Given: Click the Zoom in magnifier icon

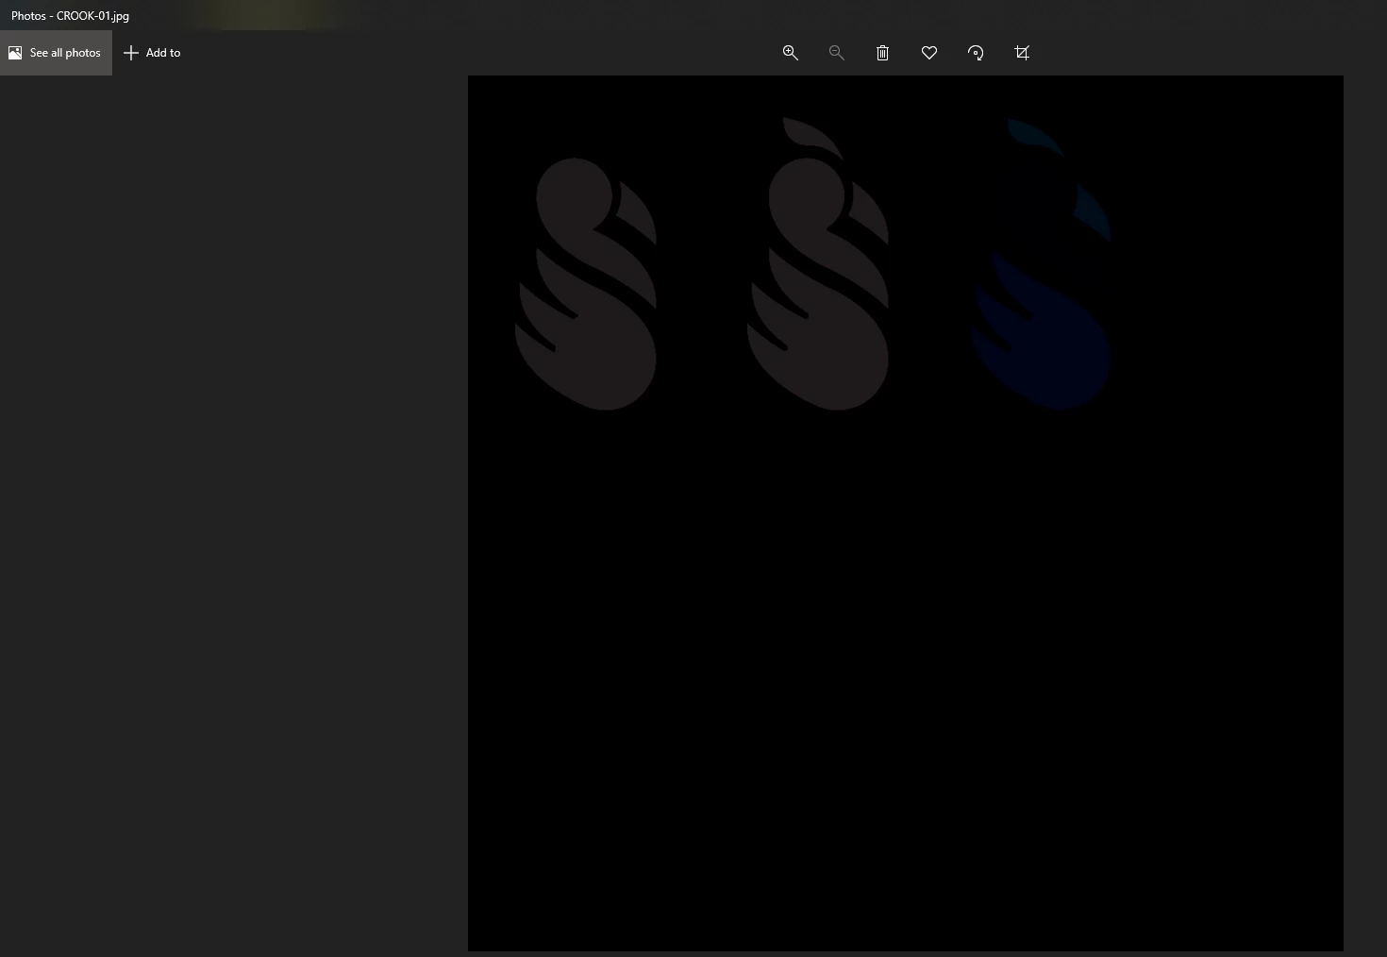Looking at the screenshot, I should pyautogui.click(x=791, y=53).
